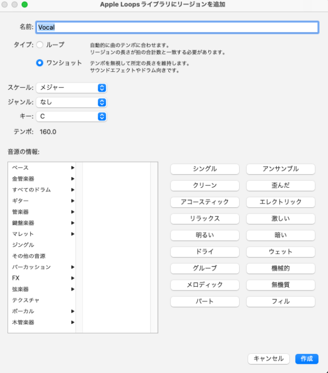Open the スケール dropdown showing メジャー
This screenshot has width=328, height=373.
[x=71, y=88]
